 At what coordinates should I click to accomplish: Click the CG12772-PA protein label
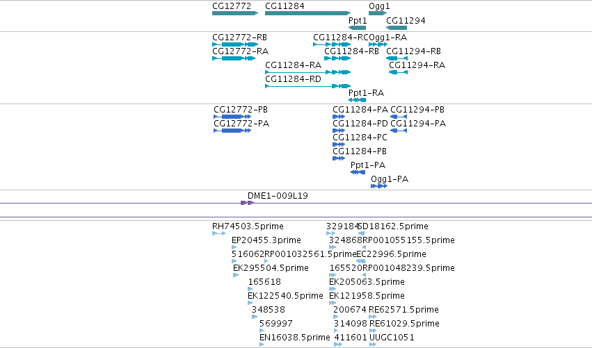tap(241, 124)
